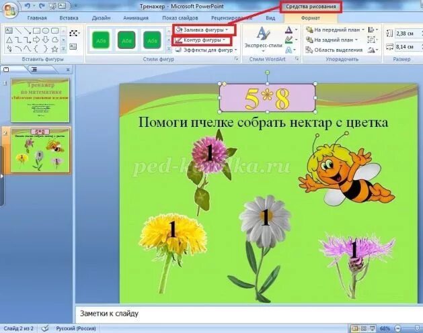Customize the quick access toolbar arrow
This screenshot has width=423, height=333.
point(76,5)
